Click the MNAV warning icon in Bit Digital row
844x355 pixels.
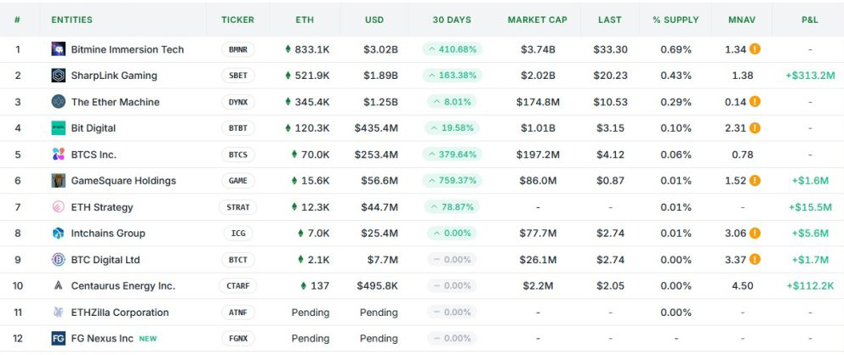(755, 128)
